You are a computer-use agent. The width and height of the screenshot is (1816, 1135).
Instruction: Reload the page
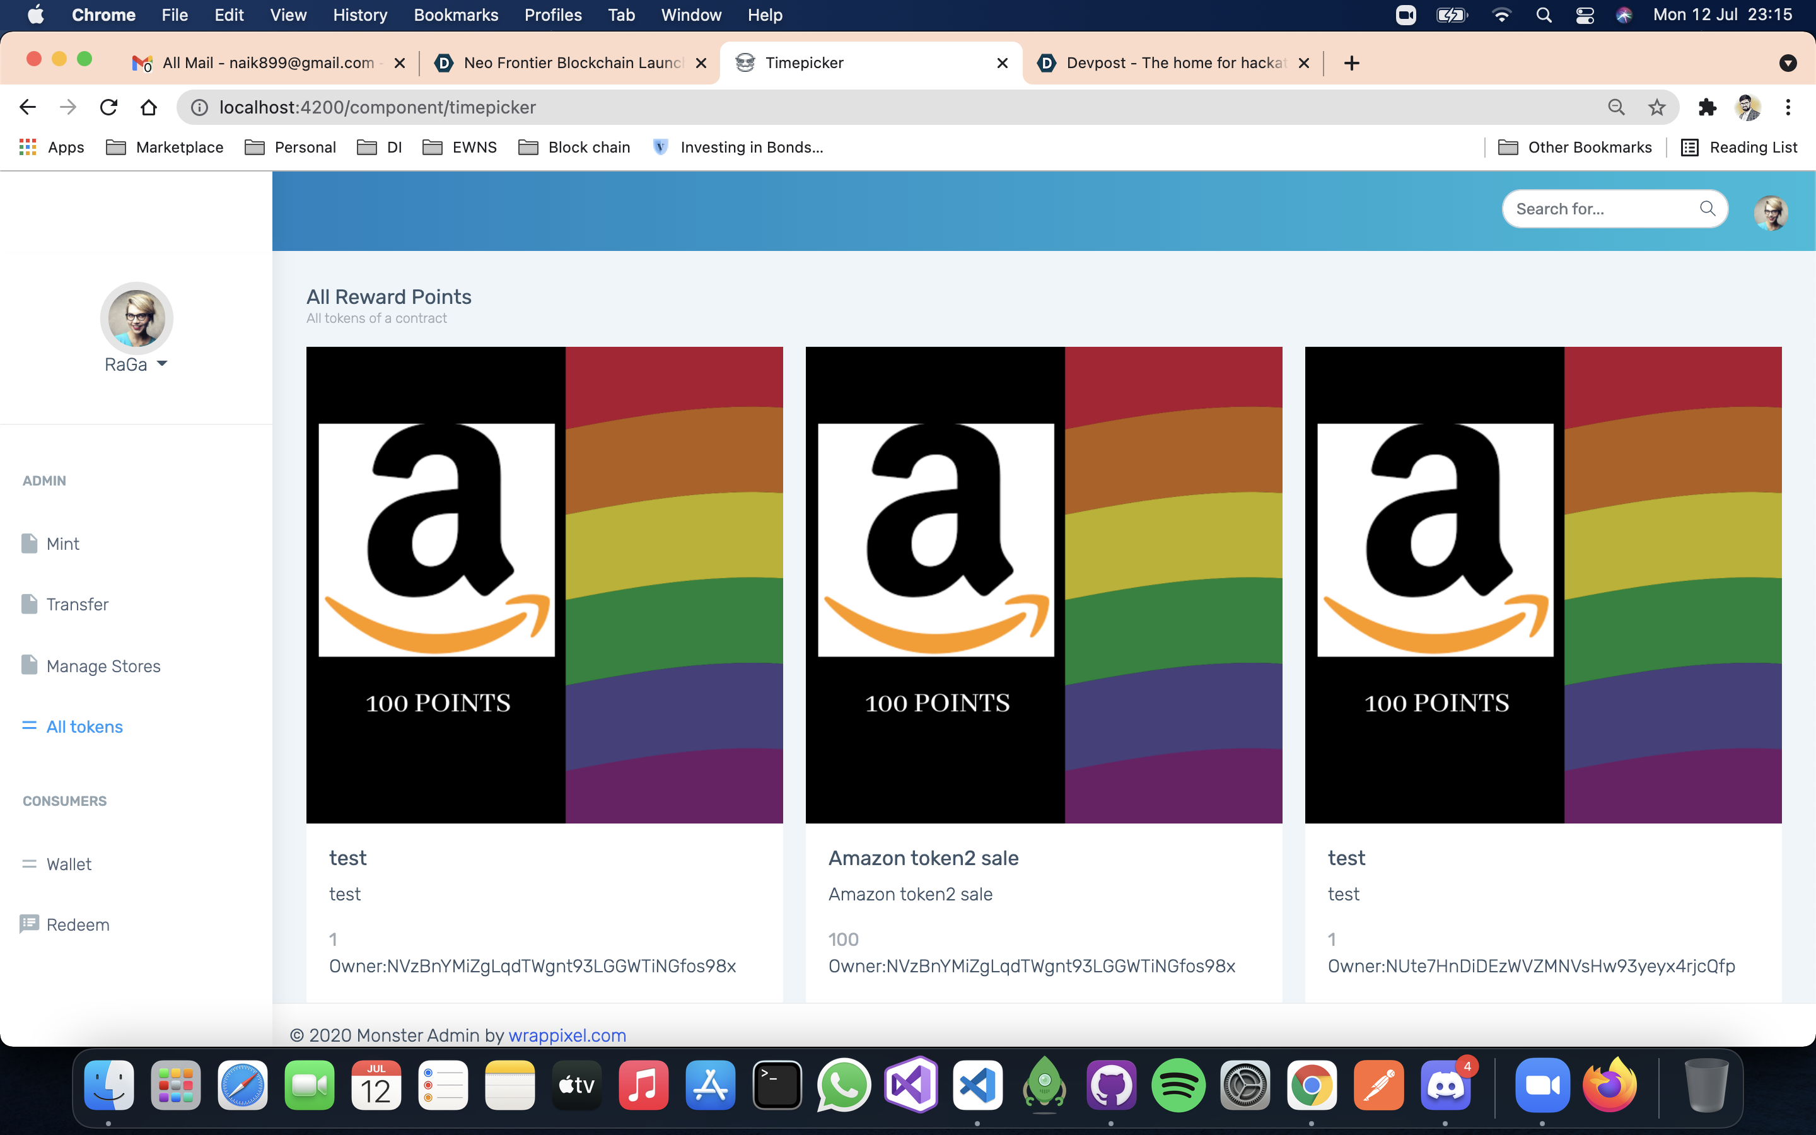click(x=109, y=107)
